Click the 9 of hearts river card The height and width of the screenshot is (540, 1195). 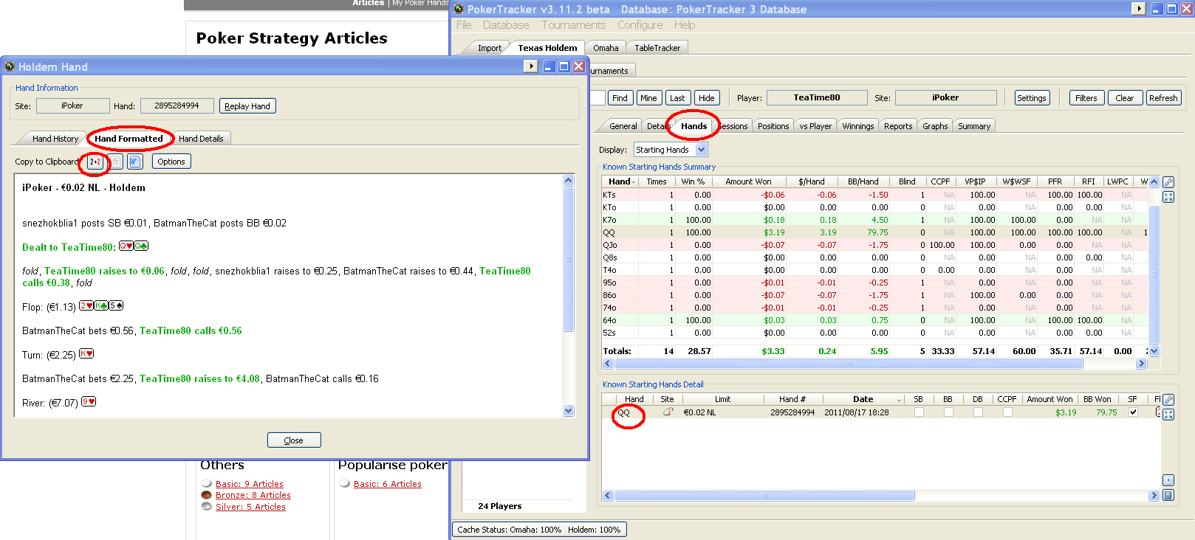(x=89, y=402)
